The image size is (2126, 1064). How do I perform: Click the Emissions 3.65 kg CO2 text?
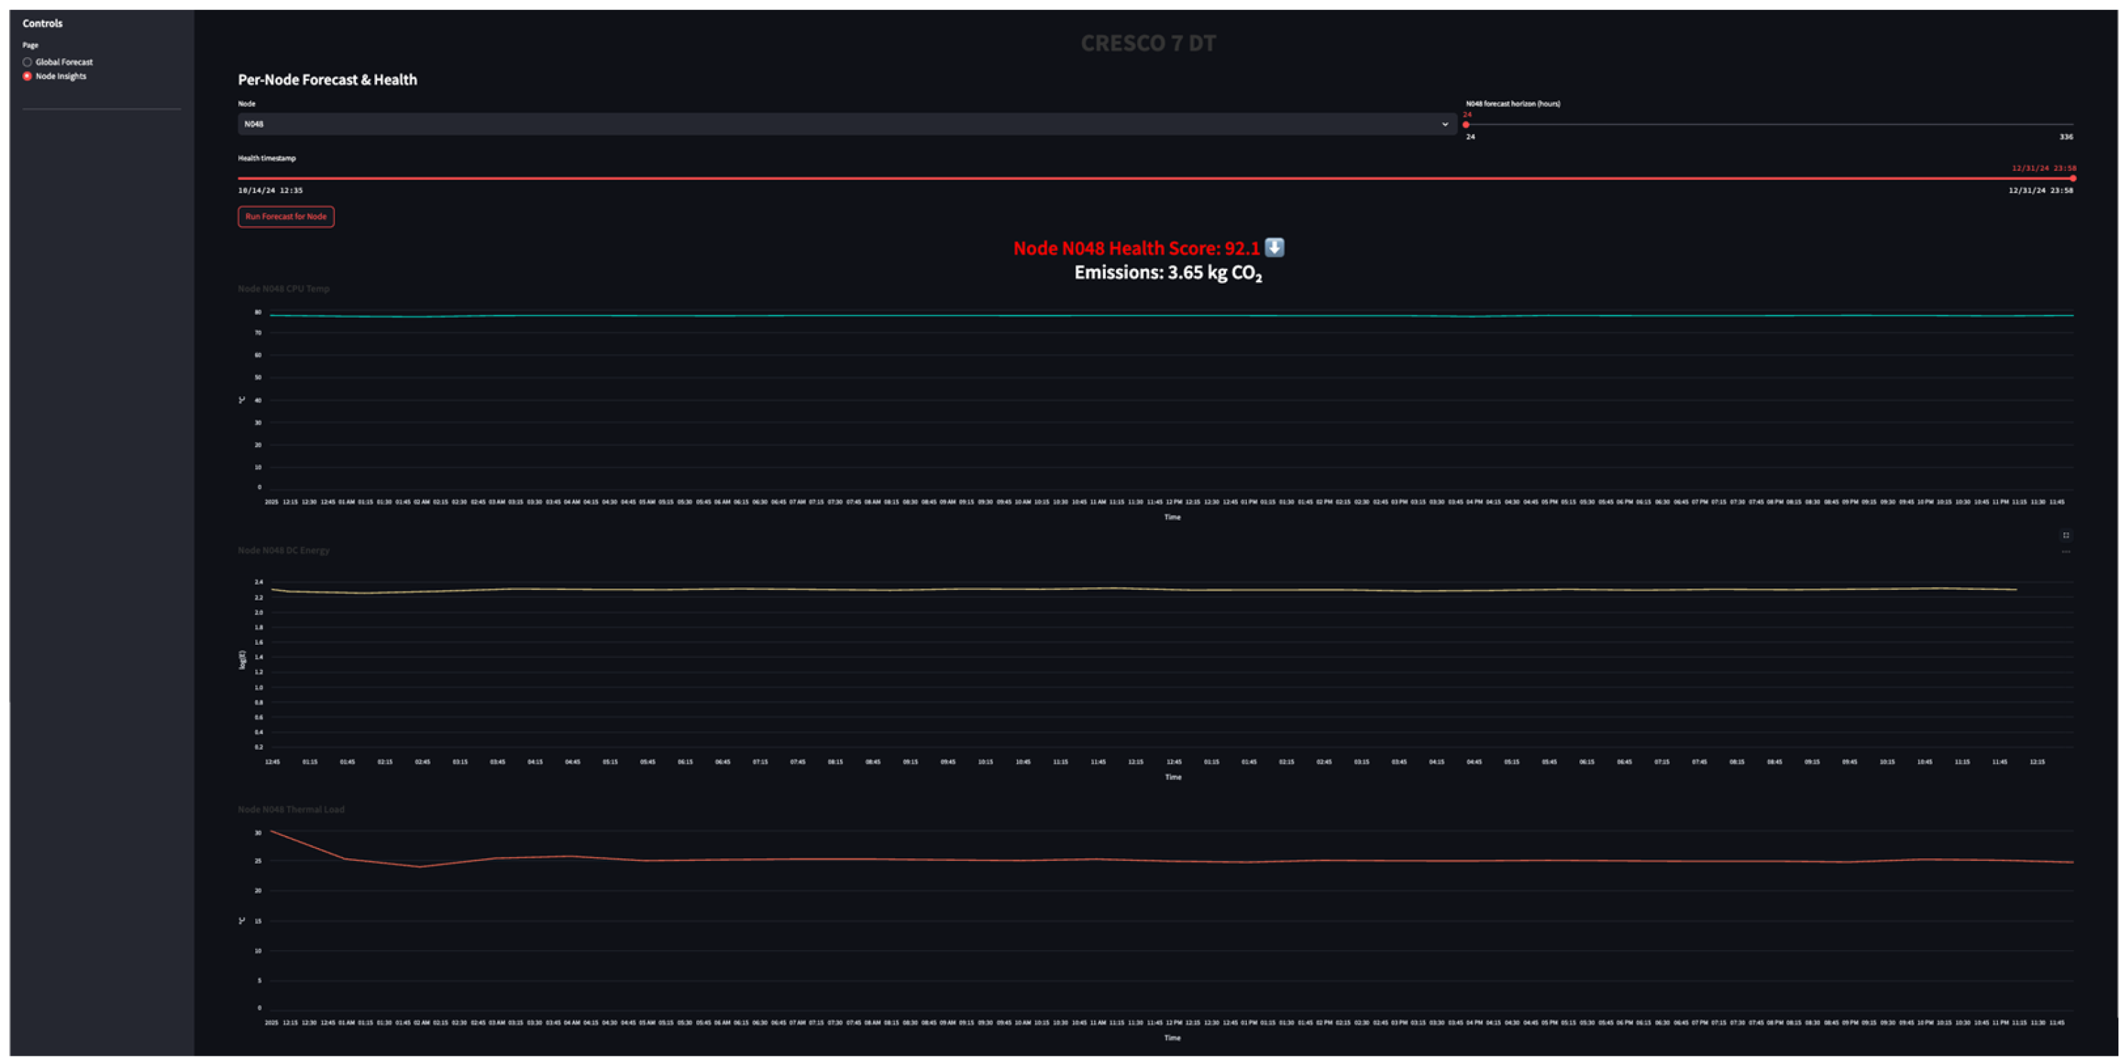[x=1167, y=273]
